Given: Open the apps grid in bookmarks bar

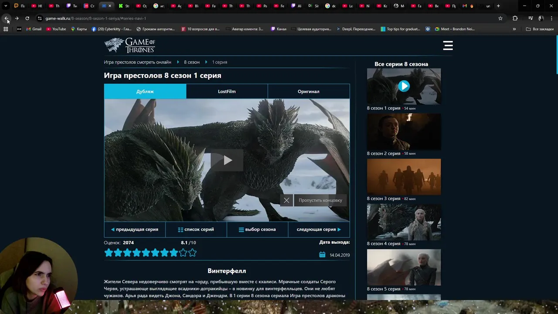Looking at the screenshot, I should (x=6, y=29).
